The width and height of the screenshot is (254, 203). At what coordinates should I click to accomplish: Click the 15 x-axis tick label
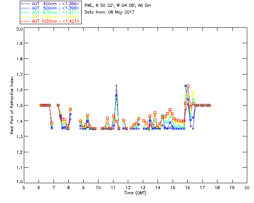(173, 188)
